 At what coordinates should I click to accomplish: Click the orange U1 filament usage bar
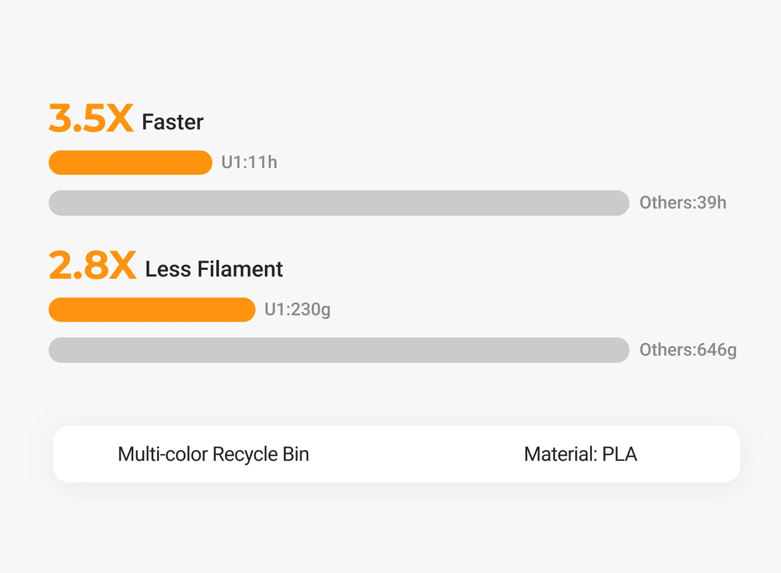(152, 310)
